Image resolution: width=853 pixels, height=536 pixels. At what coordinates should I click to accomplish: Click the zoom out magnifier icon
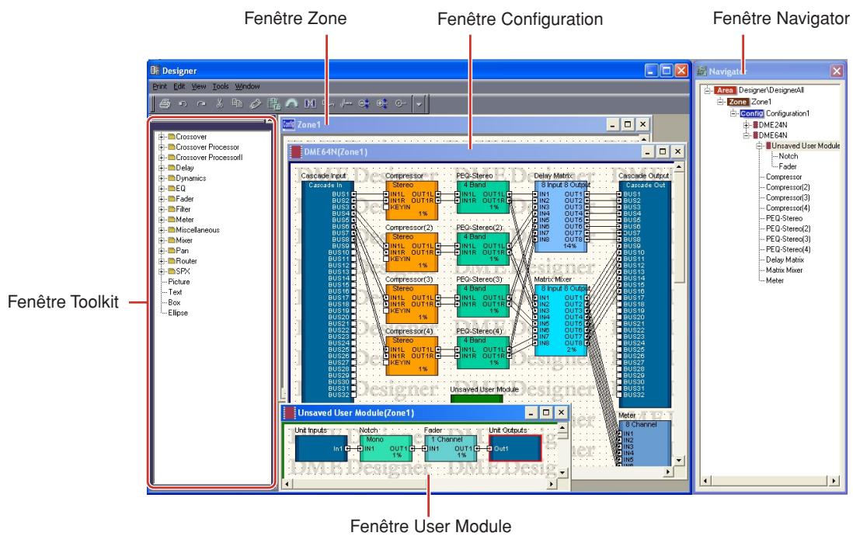[364, 103]
